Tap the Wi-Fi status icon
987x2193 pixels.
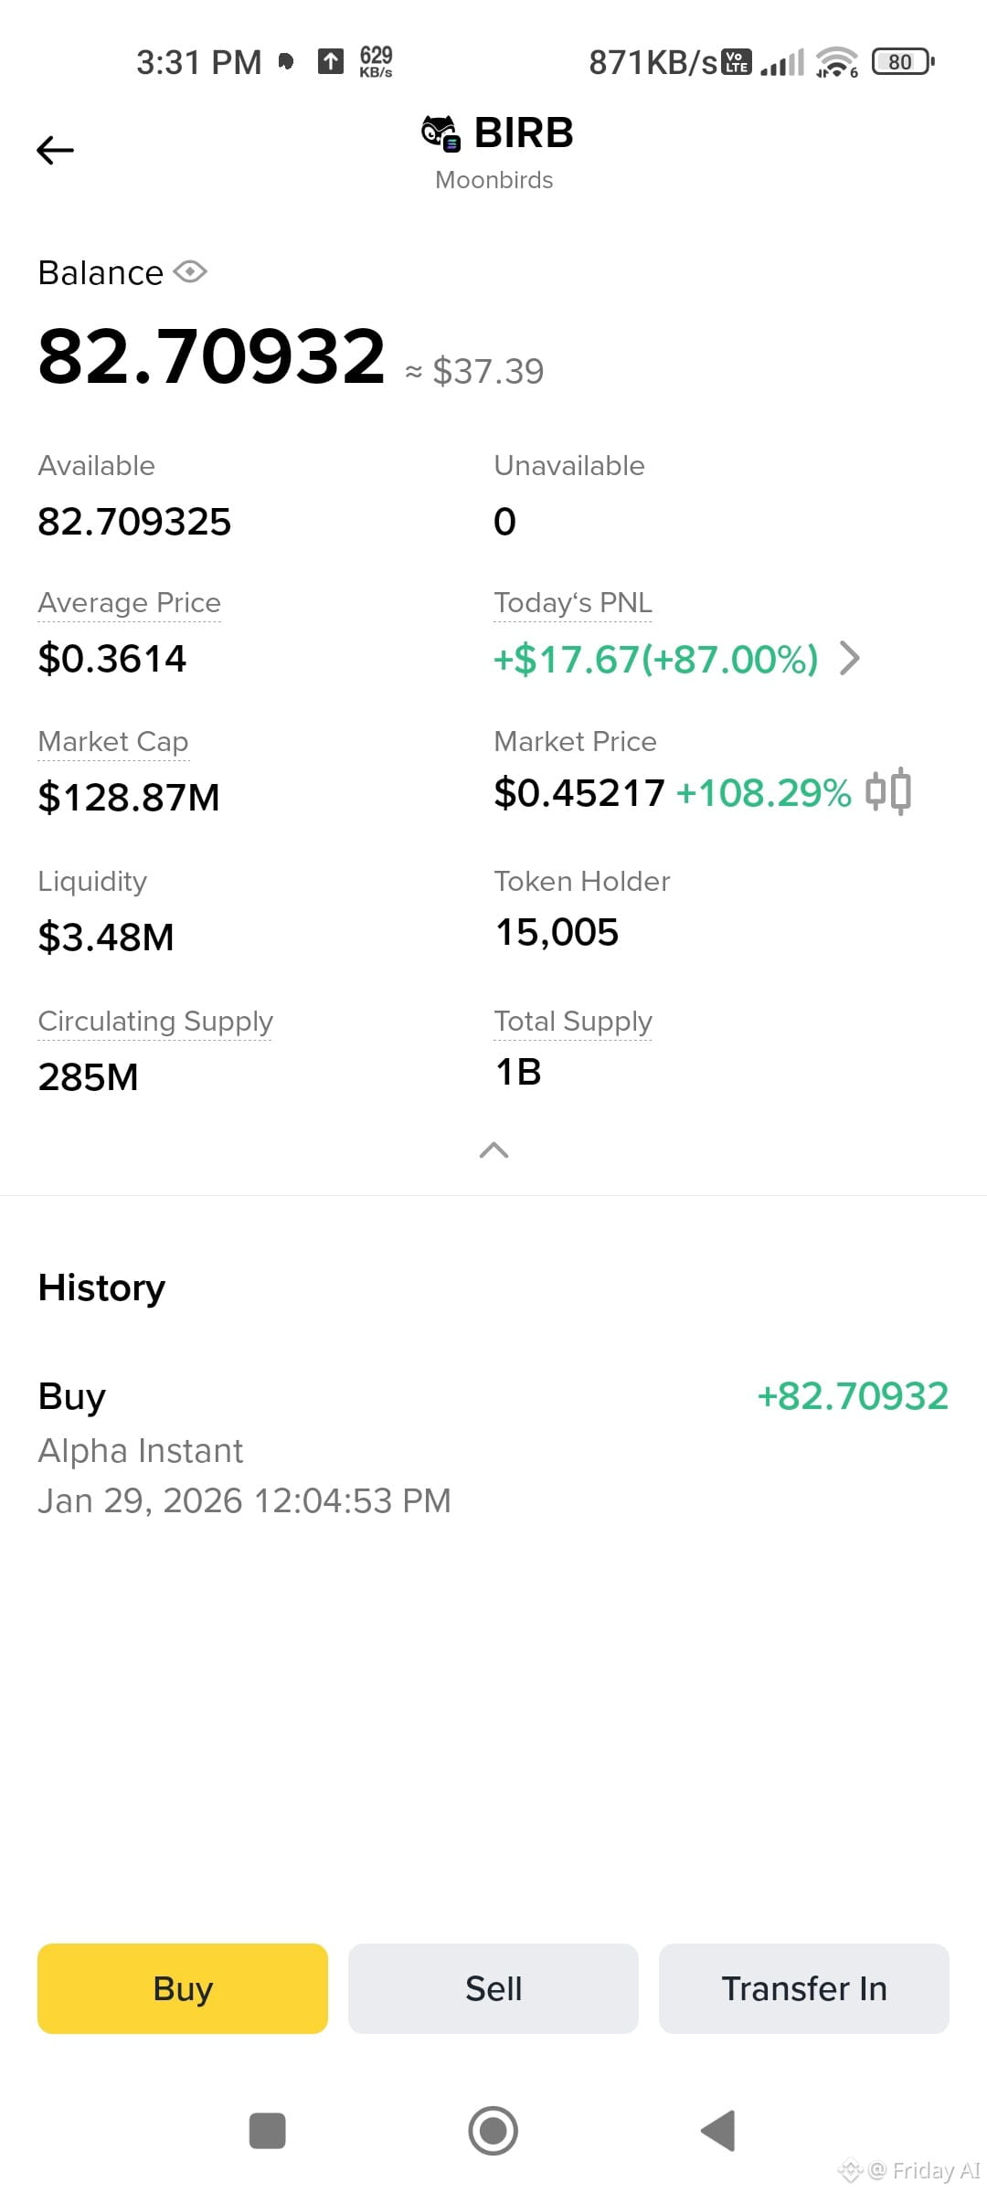point(836,62)
